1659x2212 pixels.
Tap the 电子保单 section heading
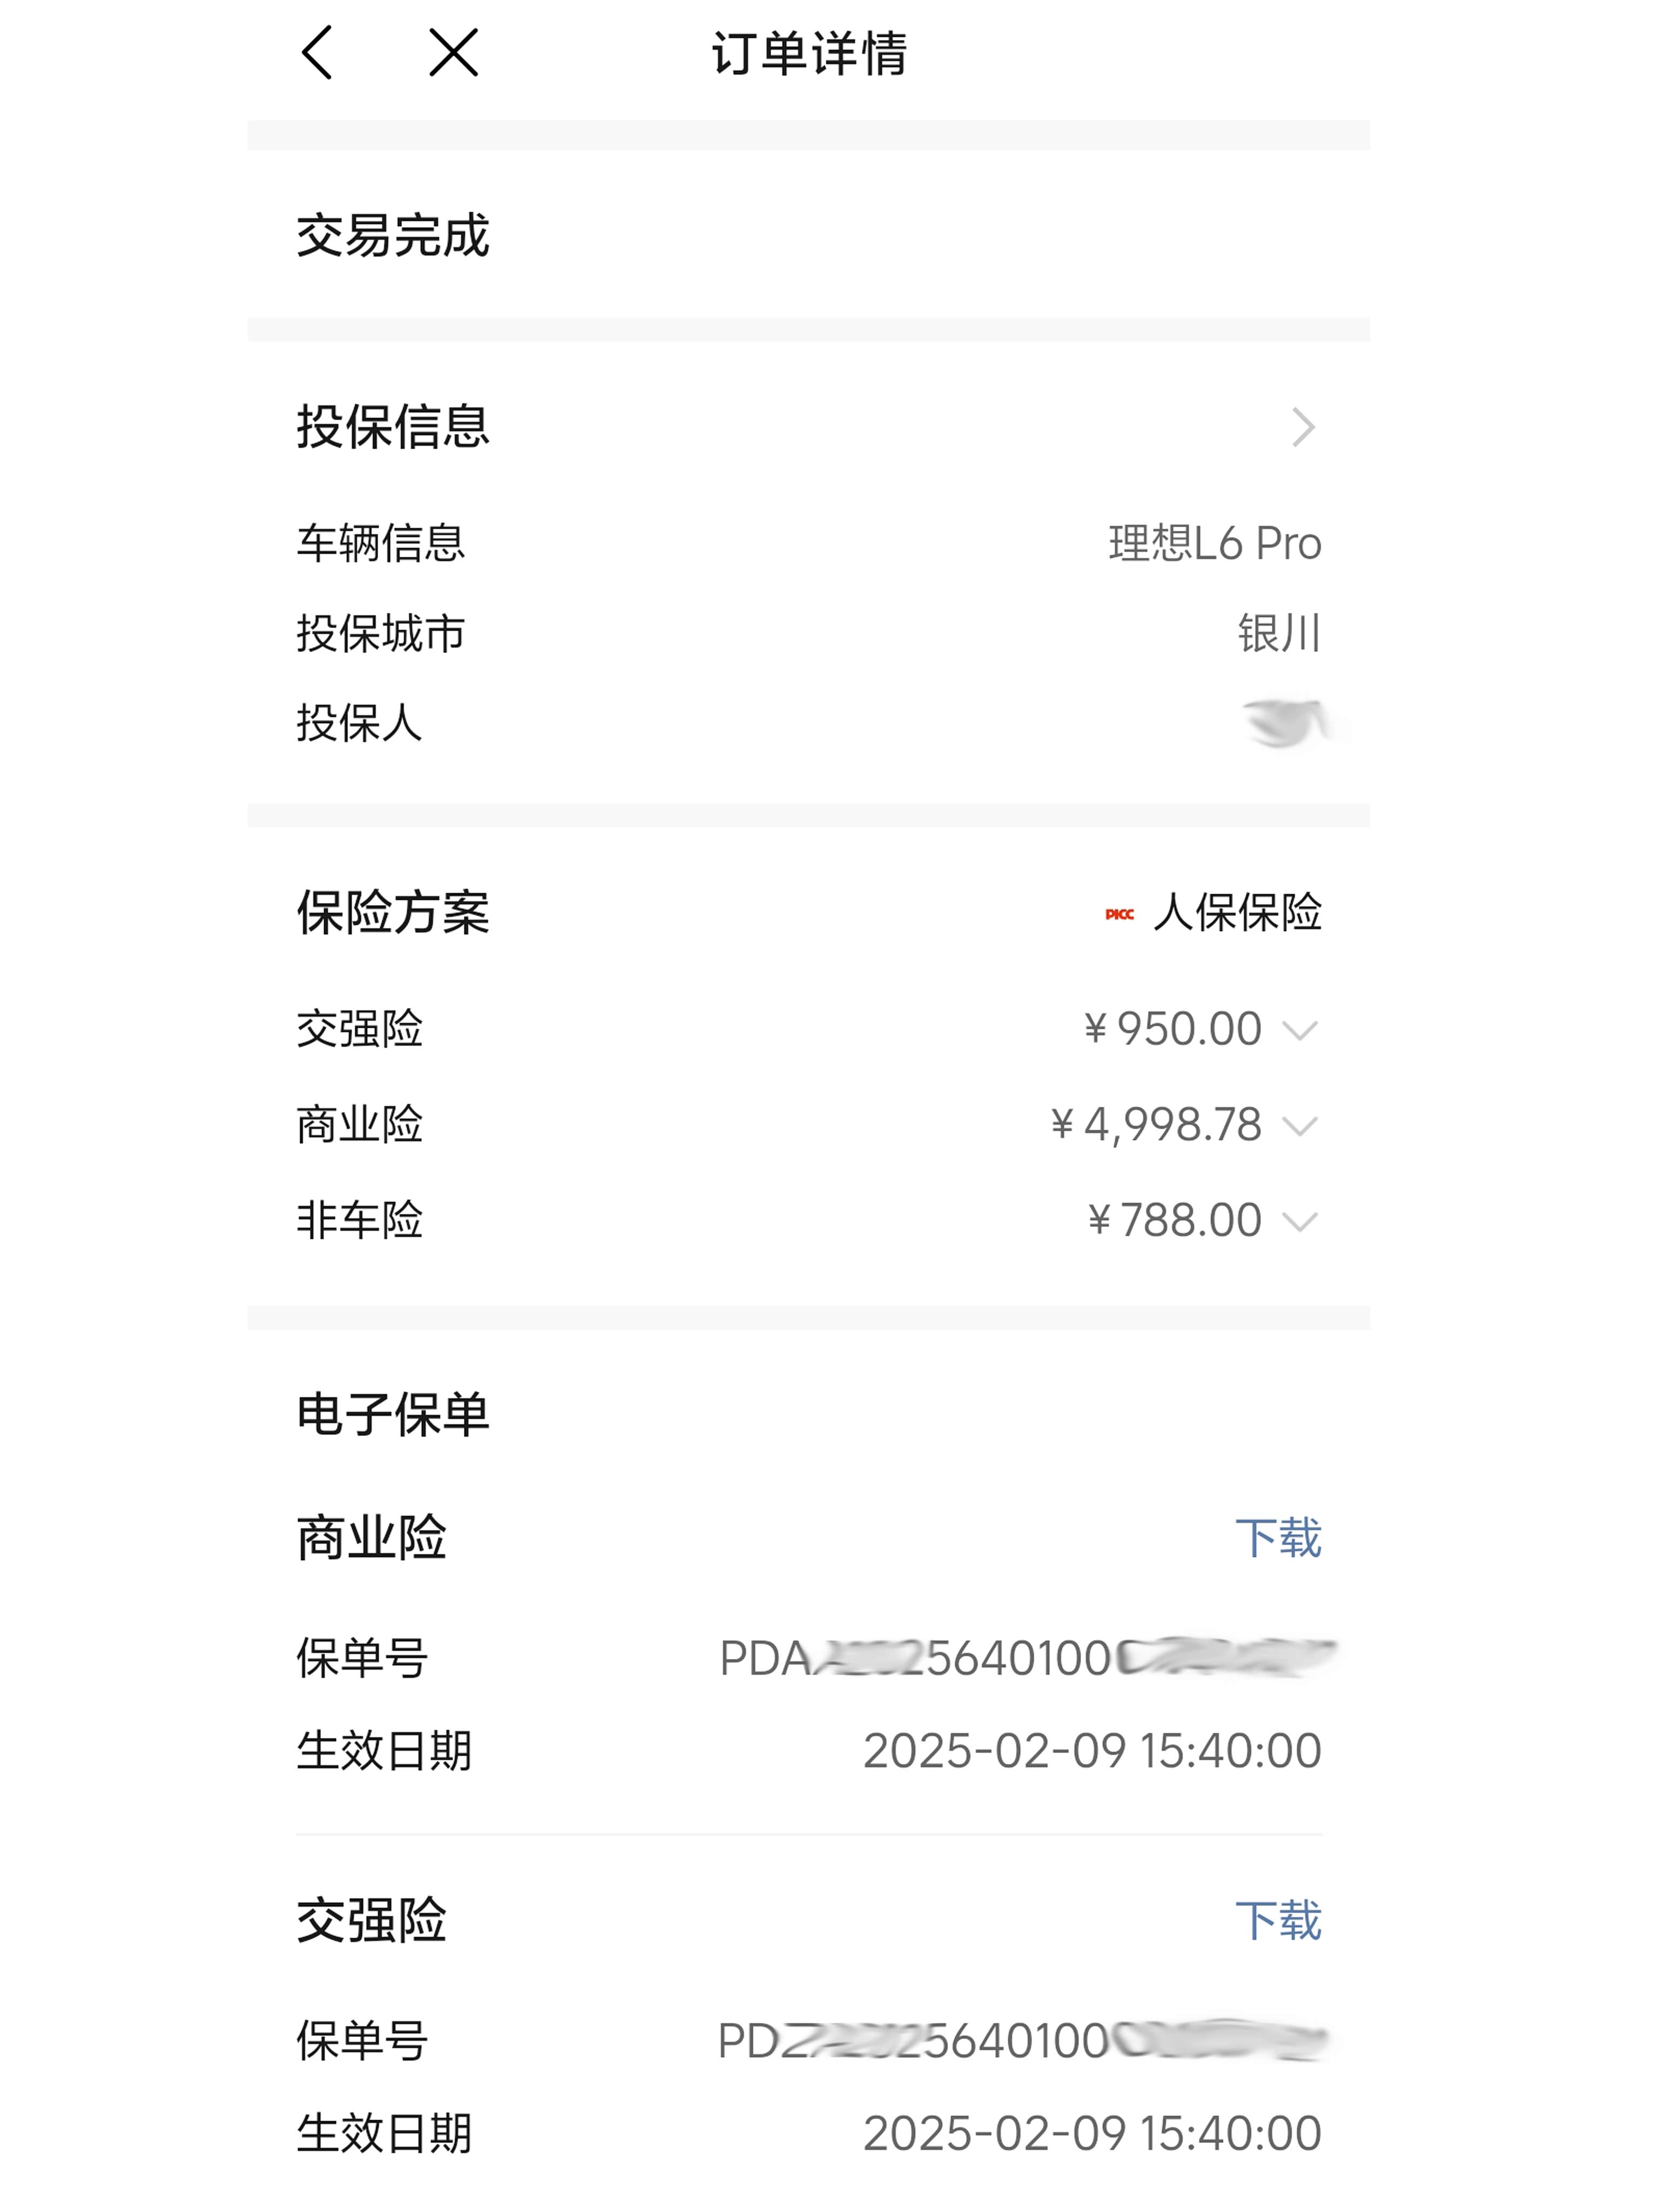click(x=393, y=1415)
